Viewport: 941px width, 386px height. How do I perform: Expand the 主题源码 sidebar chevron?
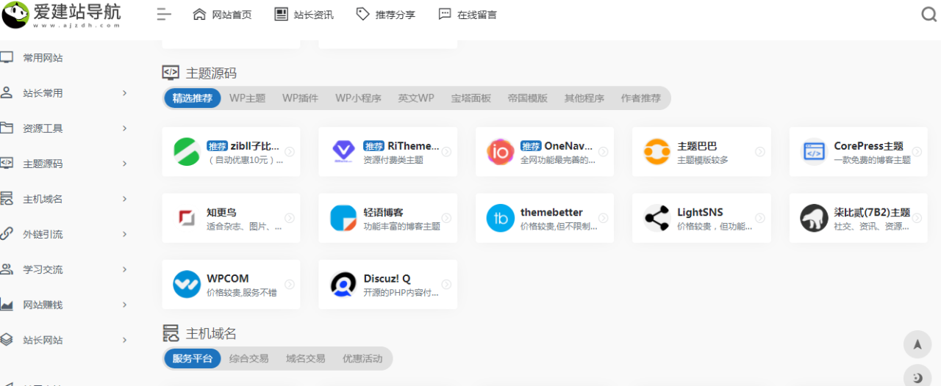(x=124, y=164)
